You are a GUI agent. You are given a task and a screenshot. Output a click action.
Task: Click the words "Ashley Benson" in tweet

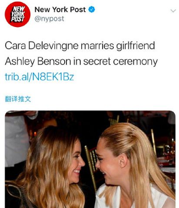(x=38, y=61)
